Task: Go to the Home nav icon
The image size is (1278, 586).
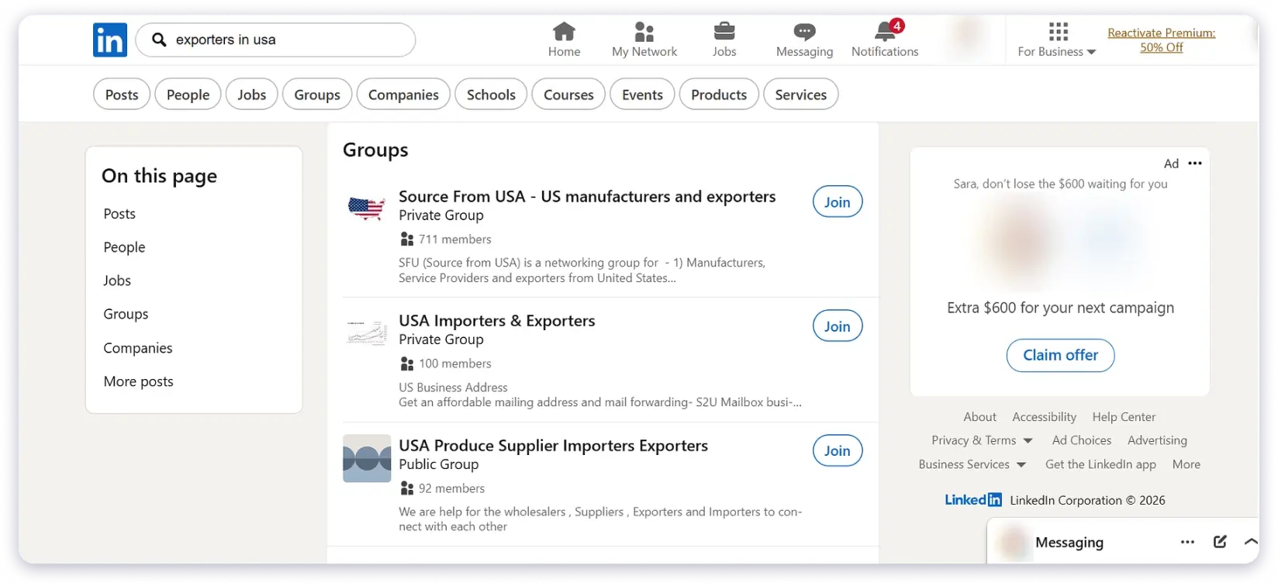Action: [564, 31]
